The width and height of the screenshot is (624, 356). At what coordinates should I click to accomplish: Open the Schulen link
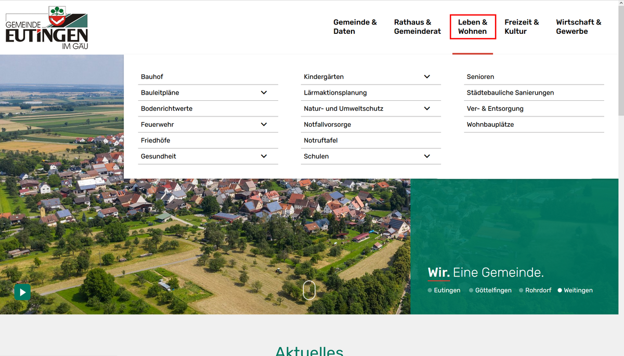click(x=316, y=156)
